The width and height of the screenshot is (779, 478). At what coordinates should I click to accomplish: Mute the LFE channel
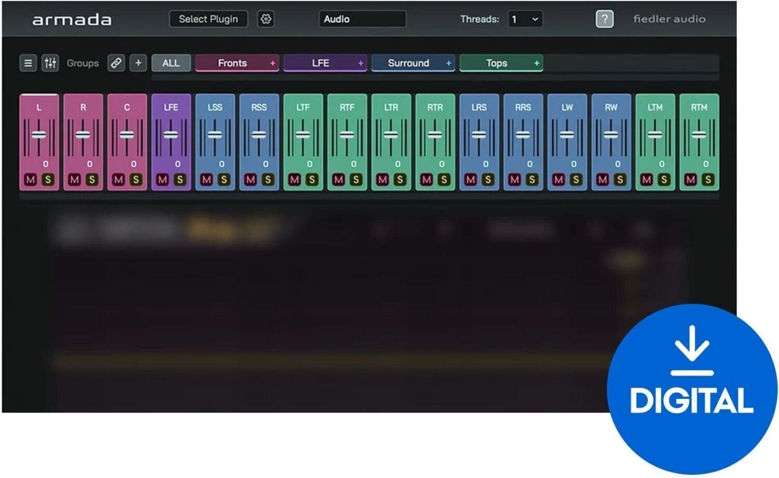click(163, 179)
